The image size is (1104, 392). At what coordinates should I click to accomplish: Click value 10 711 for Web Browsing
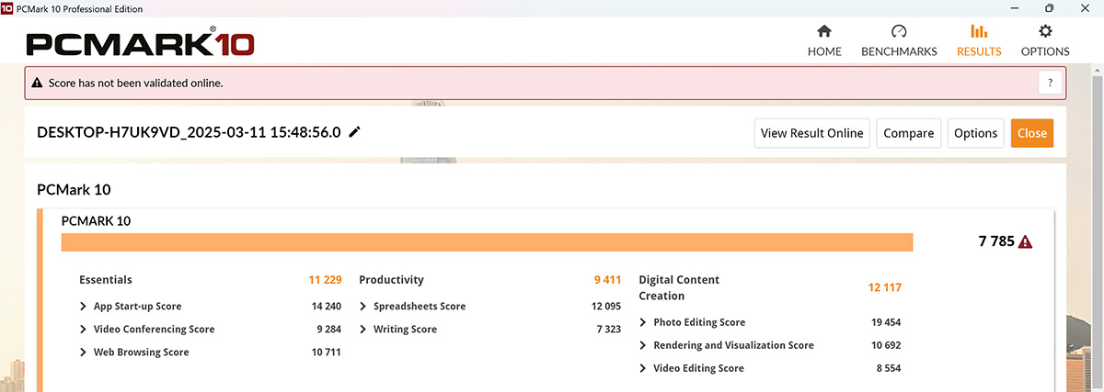point(327,353)
